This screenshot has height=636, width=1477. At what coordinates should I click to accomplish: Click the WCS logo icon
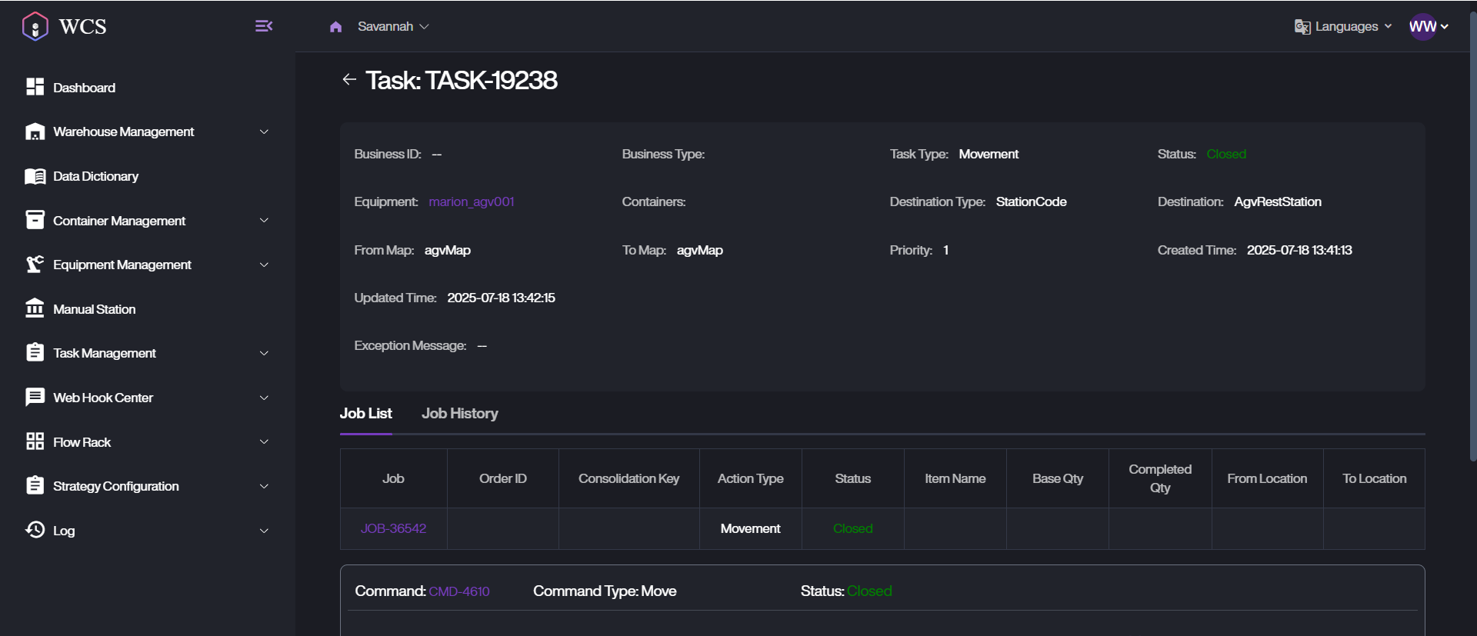coord(35,27)
